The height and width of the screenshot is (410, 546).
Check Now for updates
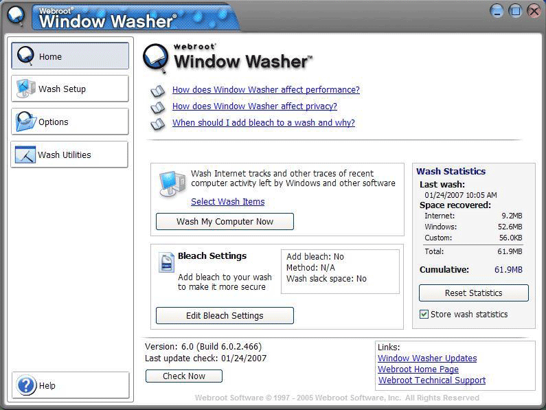tap(184, 376)
